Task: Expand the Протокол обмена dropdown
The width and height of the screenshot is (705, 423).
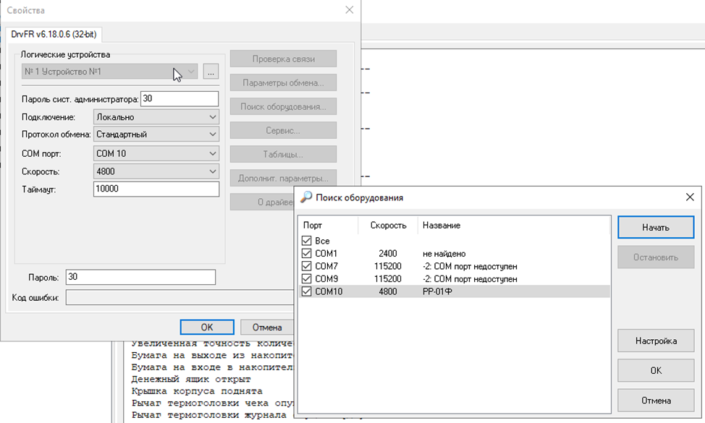Action: [156, 134]
